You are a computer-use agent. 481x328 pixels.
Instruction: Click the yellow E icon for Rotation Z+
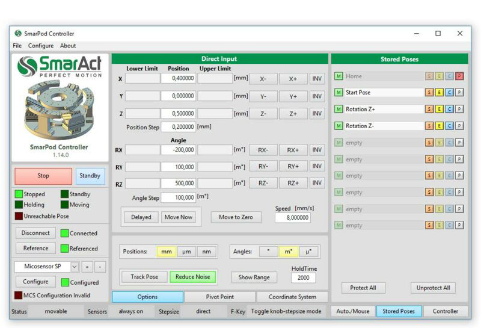tap(440, 109)
